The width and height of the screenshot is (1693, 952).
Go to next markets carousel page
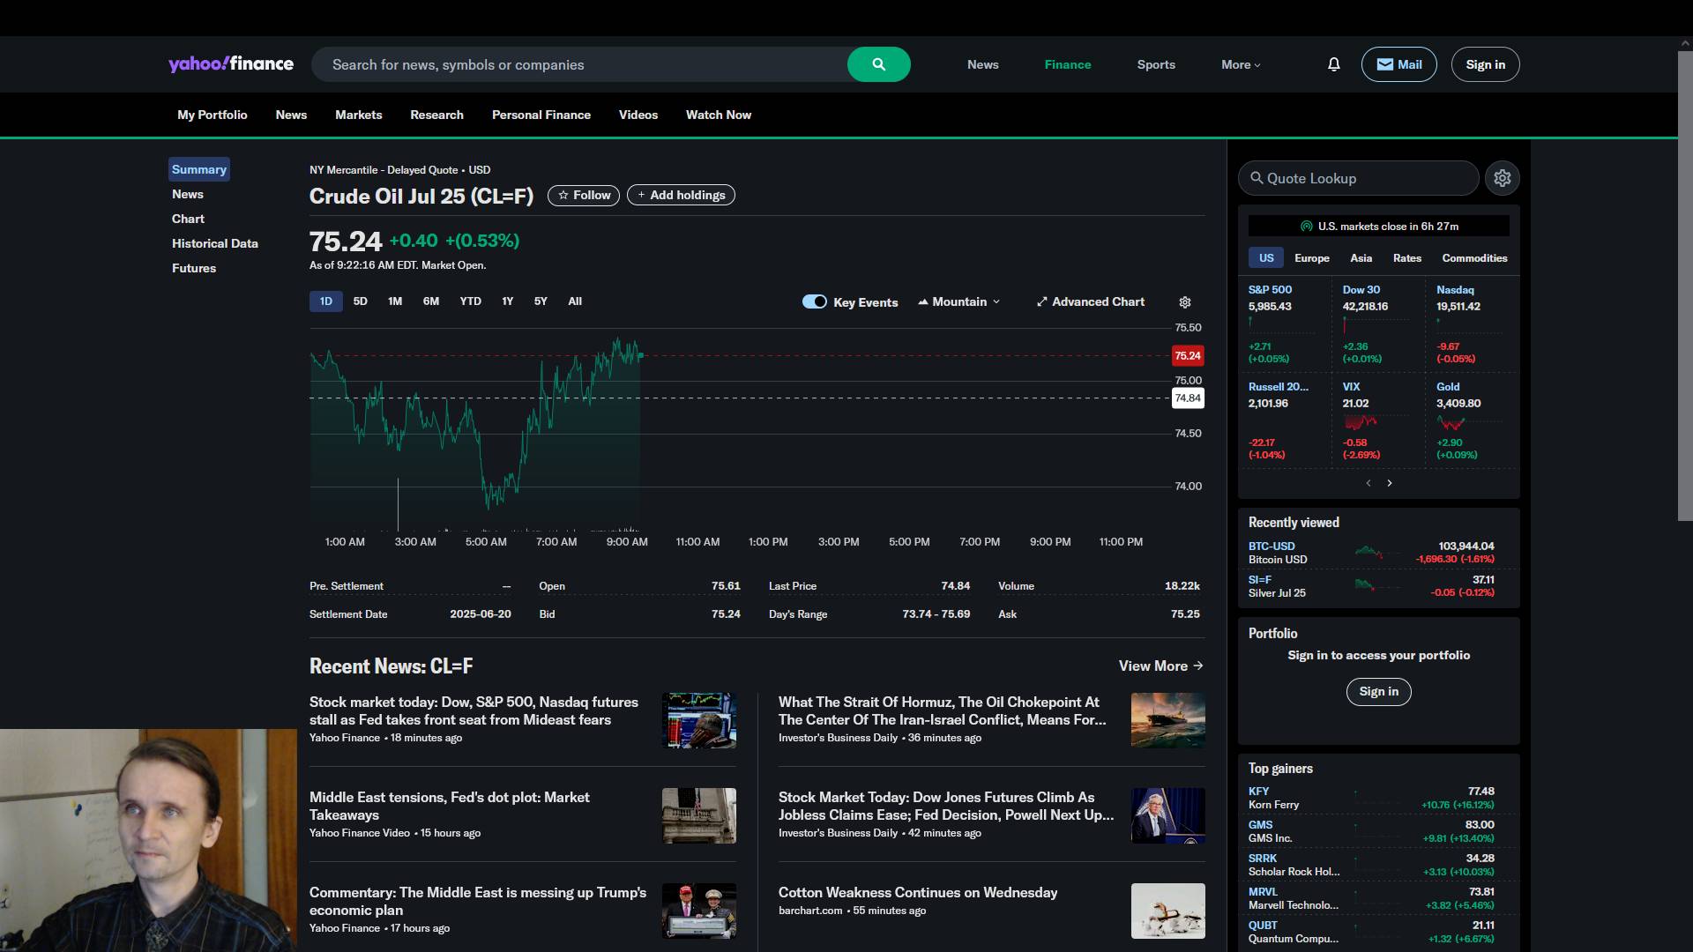(1390, 483)
